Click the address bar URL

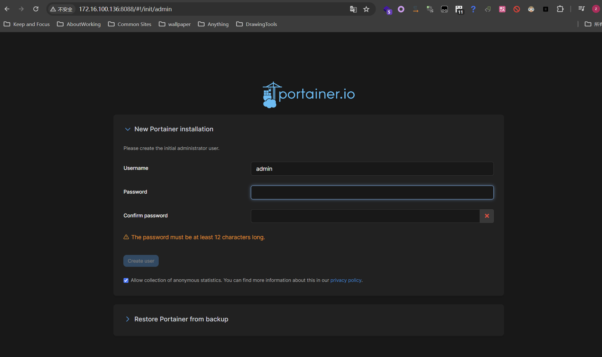[125, 9]
